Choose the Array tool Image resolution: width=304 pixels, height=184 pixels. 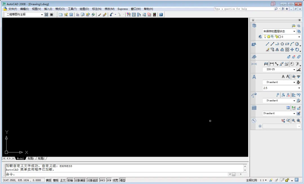[287, 50]
